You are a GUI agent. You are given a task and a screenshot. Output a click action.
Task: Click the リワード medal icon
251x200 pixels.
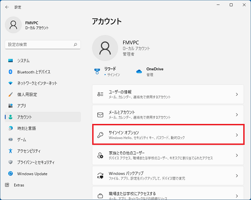click(x=97, y=71)
